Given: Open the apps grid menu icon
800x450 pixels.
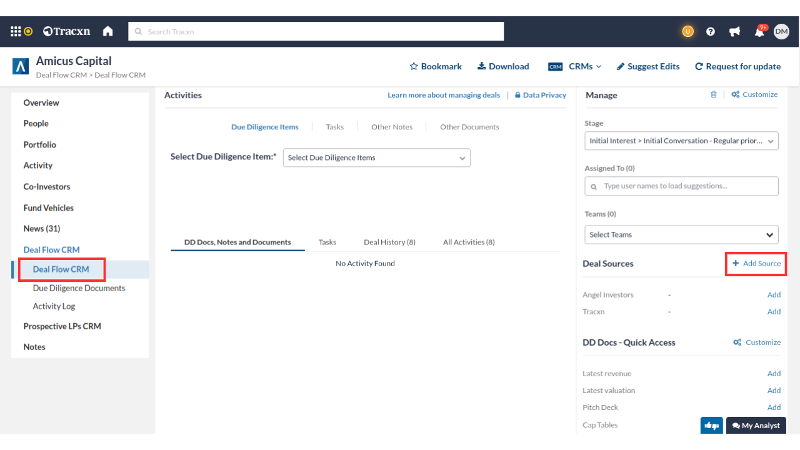Looking at the screenshot, I should coord(16,31).
